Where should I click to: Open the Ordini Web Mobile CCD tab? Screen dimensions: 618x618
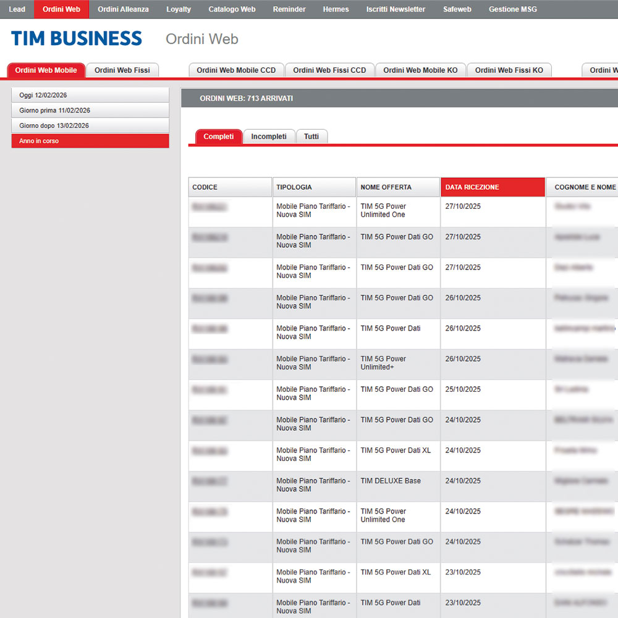coord(236,70)
